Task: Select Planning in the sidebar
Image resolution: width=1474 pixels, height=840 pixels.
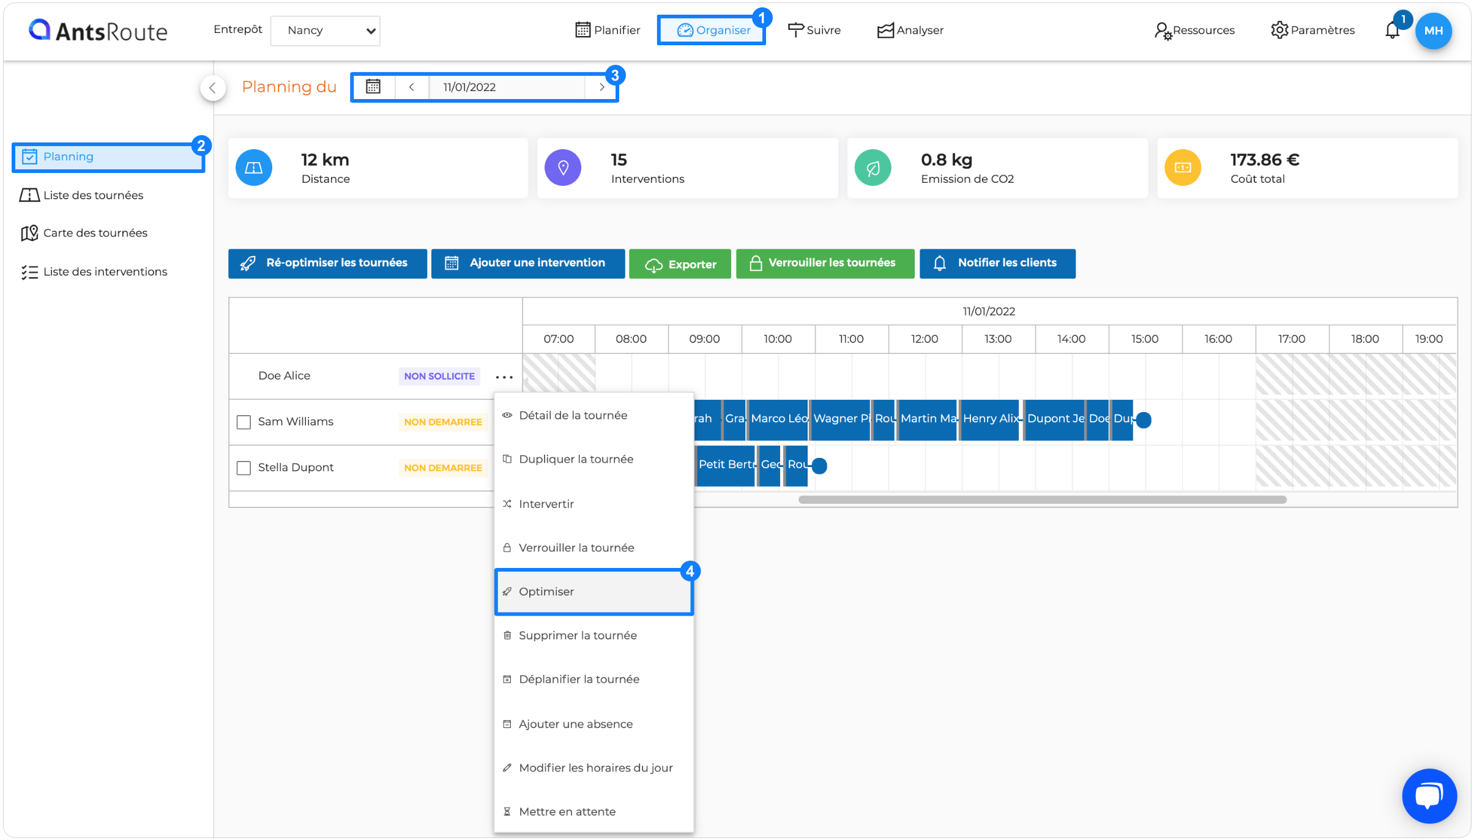Action: [x=108, y=157]
